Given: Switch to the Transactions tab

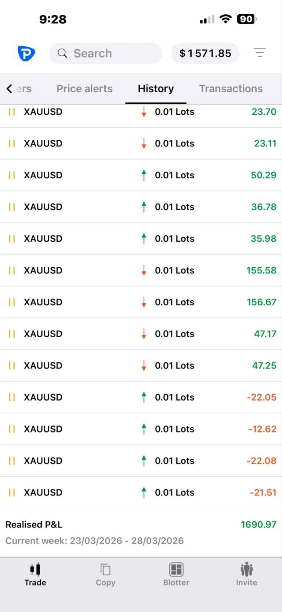Looking at the screenshot, I should pos(231,89).
